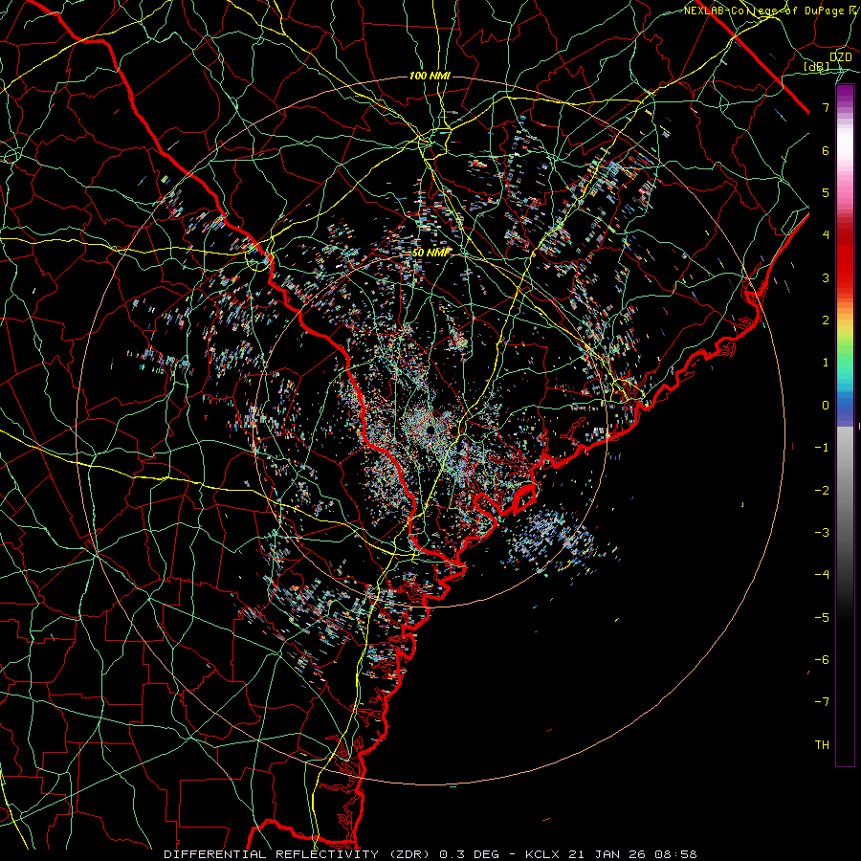
Task: Click the 7 value on the dB scale
Action: click(826, 107)
